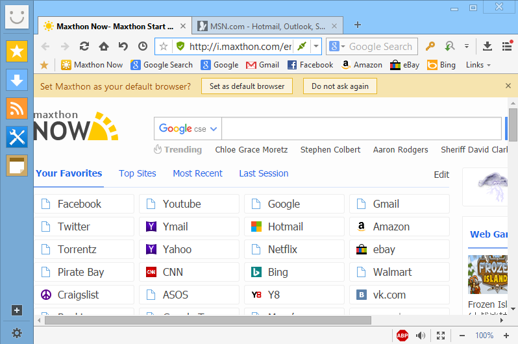Screen dimensions: 518x344
Task: Enter full screen mode
Action: point(441,336)
